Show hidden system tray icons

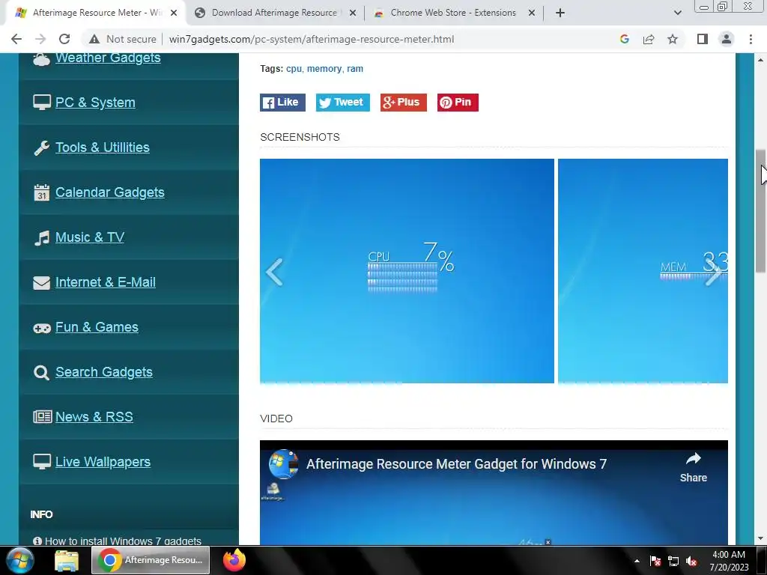tap(637, 561)
